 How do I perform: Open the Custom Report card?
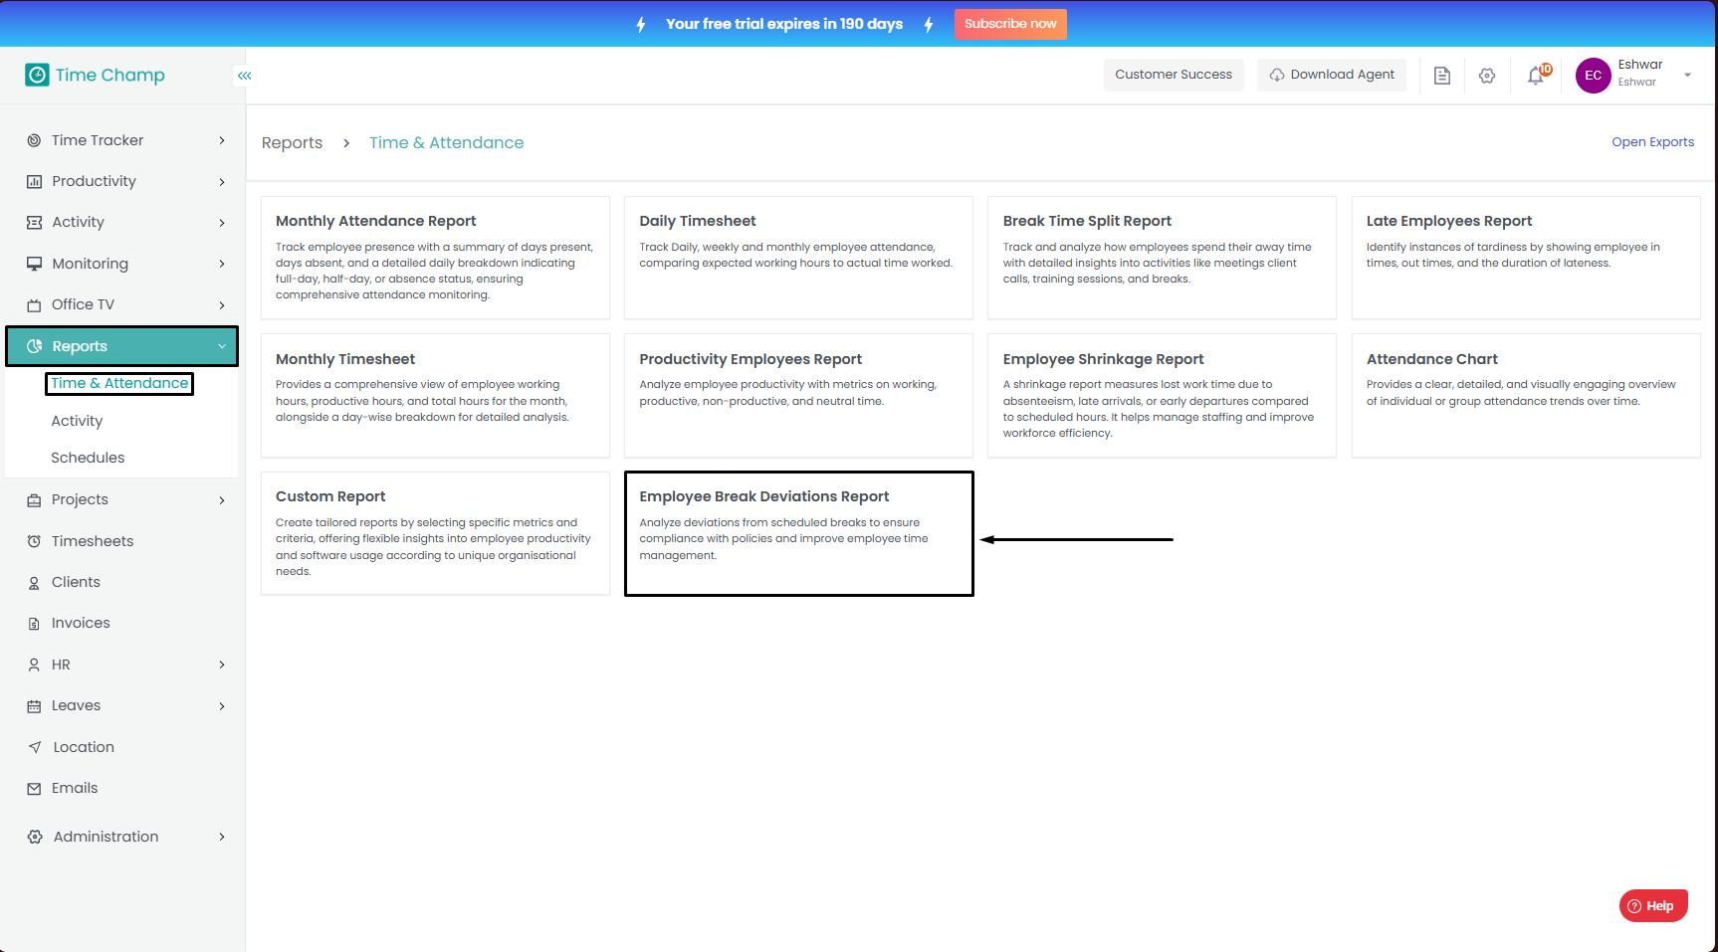435,533
